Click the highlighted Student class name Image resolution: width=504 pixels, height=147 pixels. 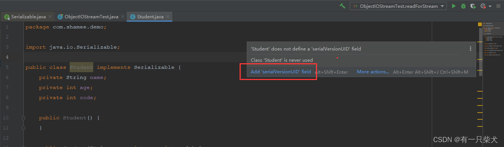[x=81, y=67]
